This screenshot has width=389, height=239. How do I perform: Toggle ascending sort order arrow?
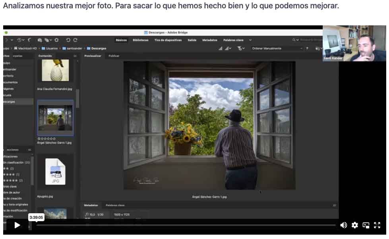point(307,48)
